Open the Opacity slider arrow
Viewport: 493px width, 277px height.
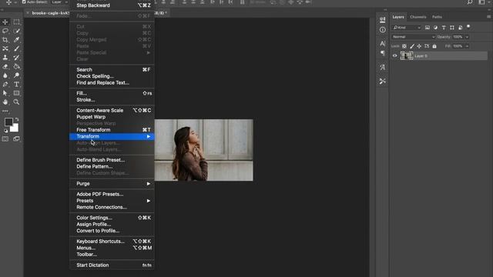468,37
